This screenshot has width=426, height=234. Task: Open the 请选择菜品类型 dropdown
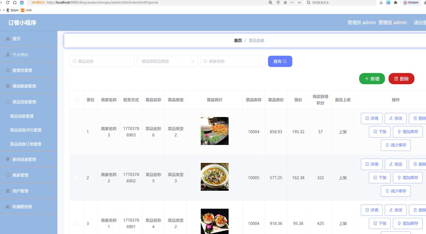[x=167, y=61]
